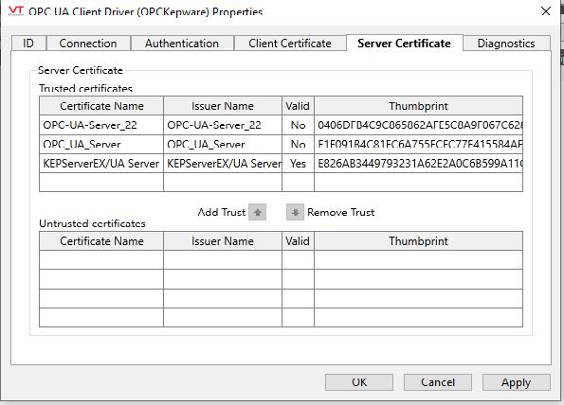The height and width of the screenshot is (405, 564).
Task: Open the Connection tab
Action: click(x=88, y=44)
